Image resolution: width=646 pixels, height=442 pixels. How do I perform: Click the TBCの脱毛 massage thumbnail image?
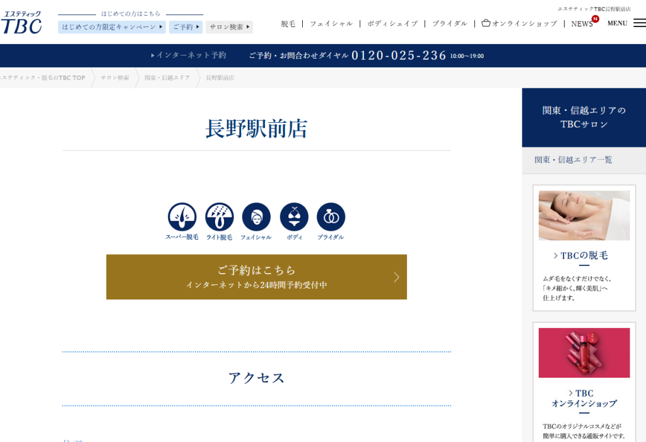tap(584, 215)
